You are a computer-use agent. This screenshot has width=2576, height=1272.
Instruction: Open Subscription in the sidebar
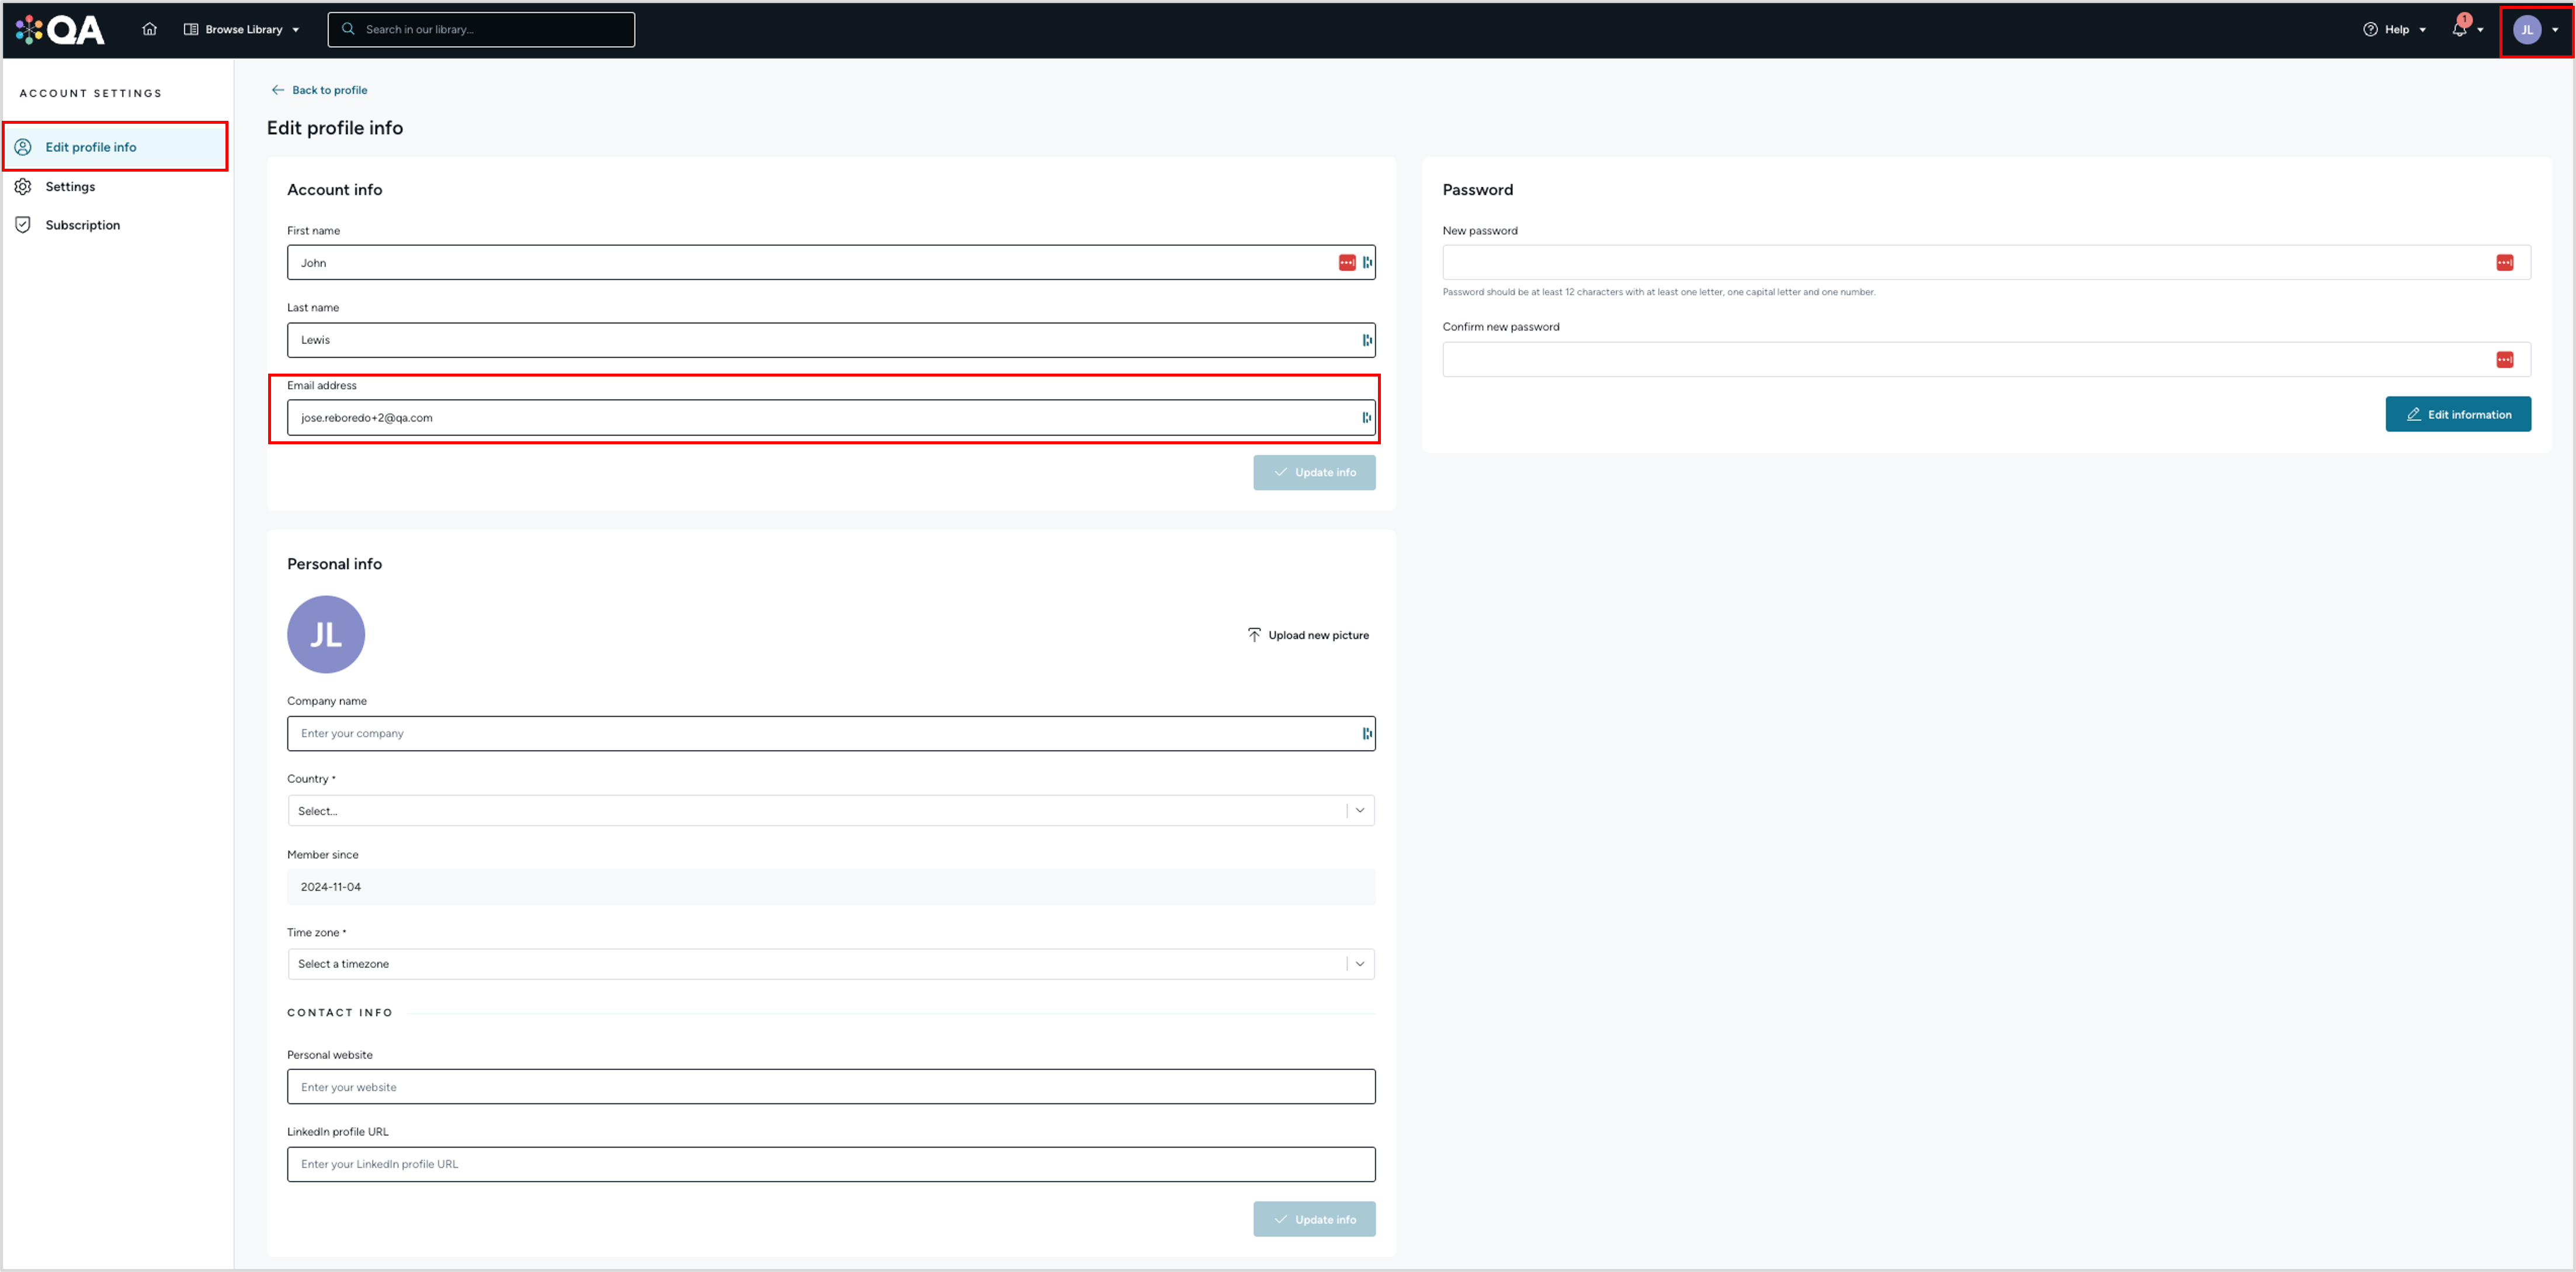tap(83, 225)
